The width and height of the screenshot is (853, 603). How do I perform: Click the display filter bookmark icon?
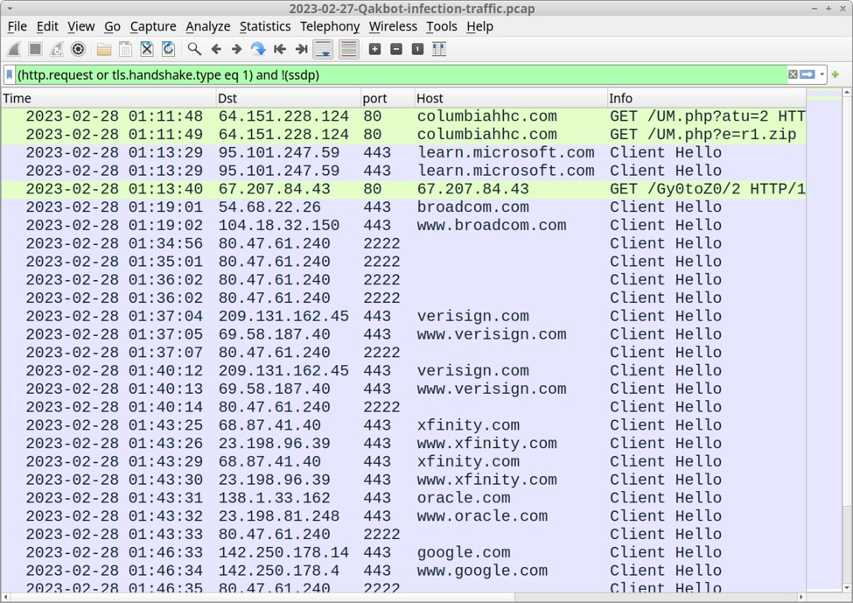point(10,74)
